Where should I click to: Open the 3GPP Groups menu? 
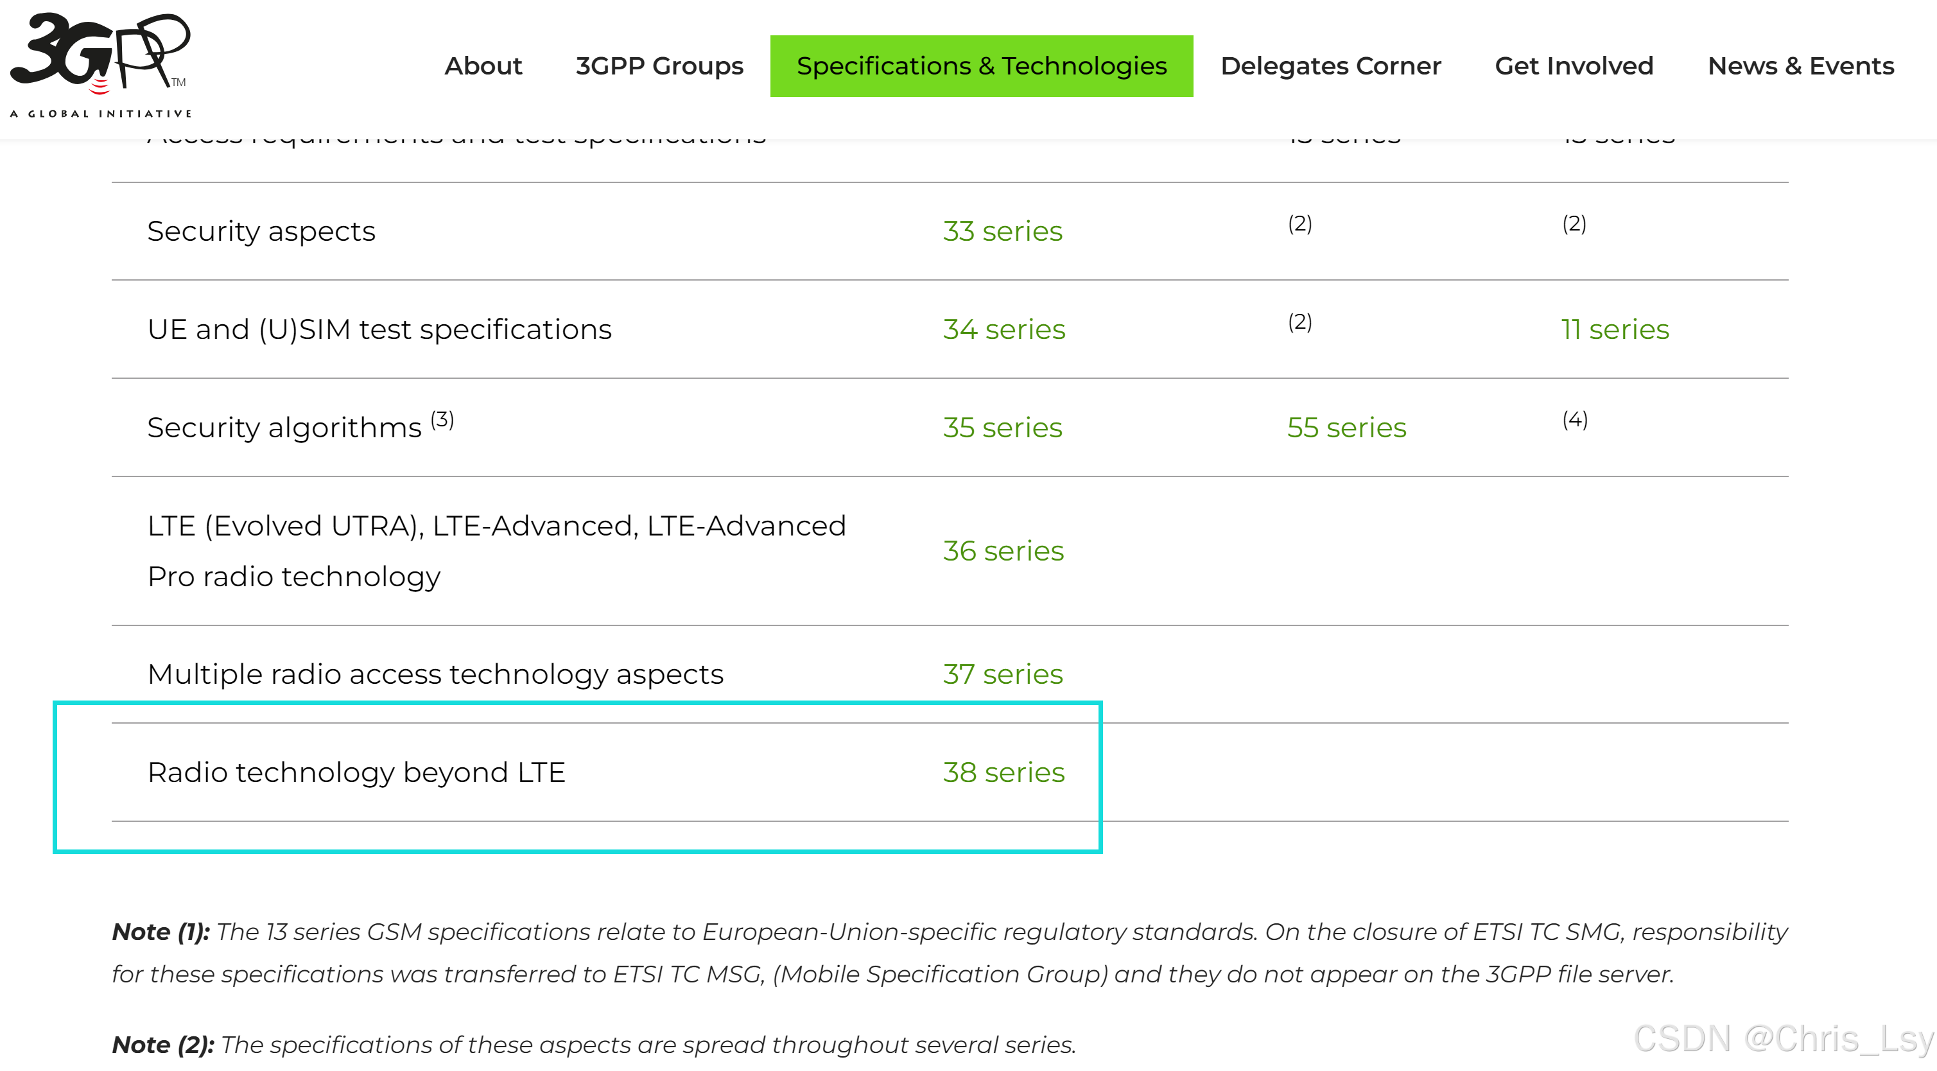(x=659, y=66)
